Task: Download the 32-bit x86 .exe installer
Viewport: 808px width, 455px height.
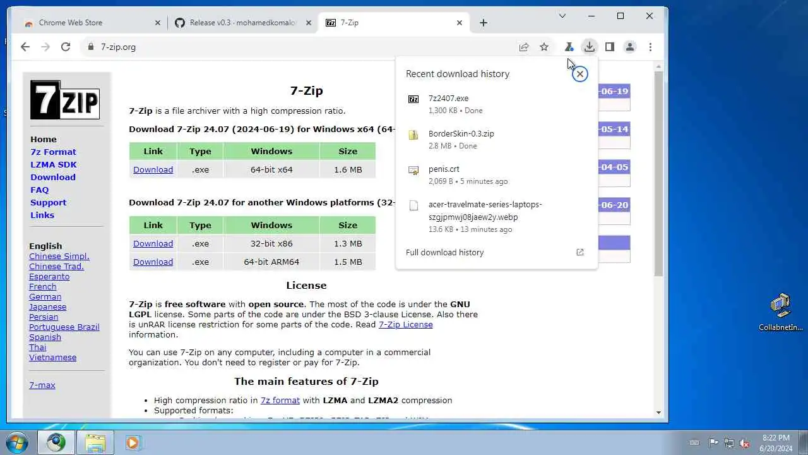Action: tap(153, 243)
